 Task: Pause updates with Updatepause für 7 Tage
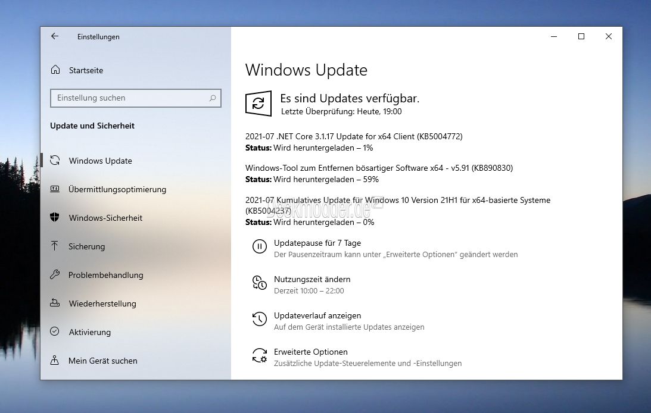[317, 243]
